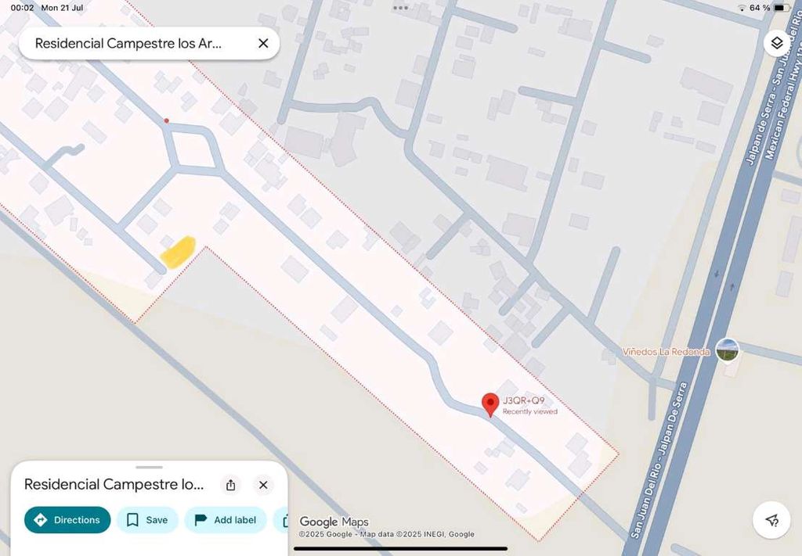Tap the yellow highlighted area on the map

pyautogui.click(x=178, y=250)
